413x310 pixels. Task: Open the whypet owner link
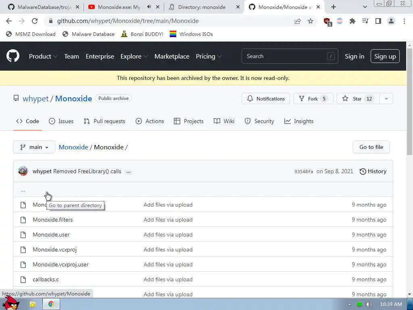pos(35,98)
